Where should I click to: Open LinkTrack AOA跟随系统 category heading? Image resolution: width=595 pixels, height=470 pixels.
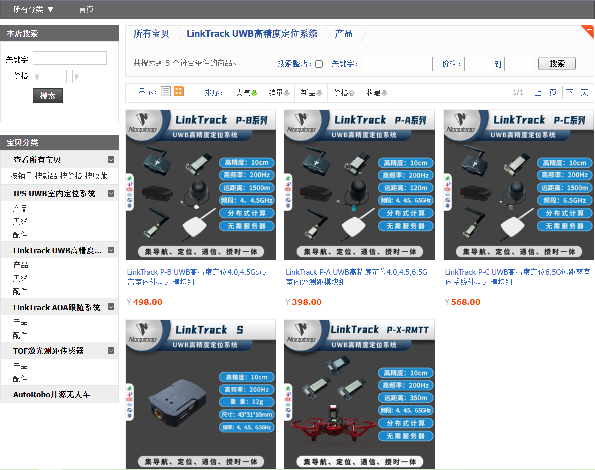click(x=56, y=307)
